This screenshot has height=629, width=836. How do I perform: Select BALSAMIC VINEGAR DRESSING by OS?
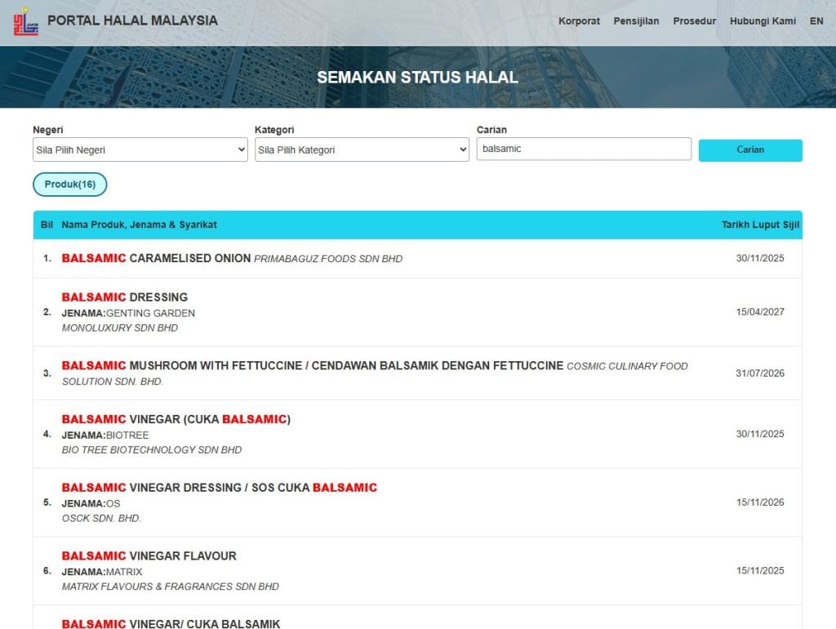point(219,487)
